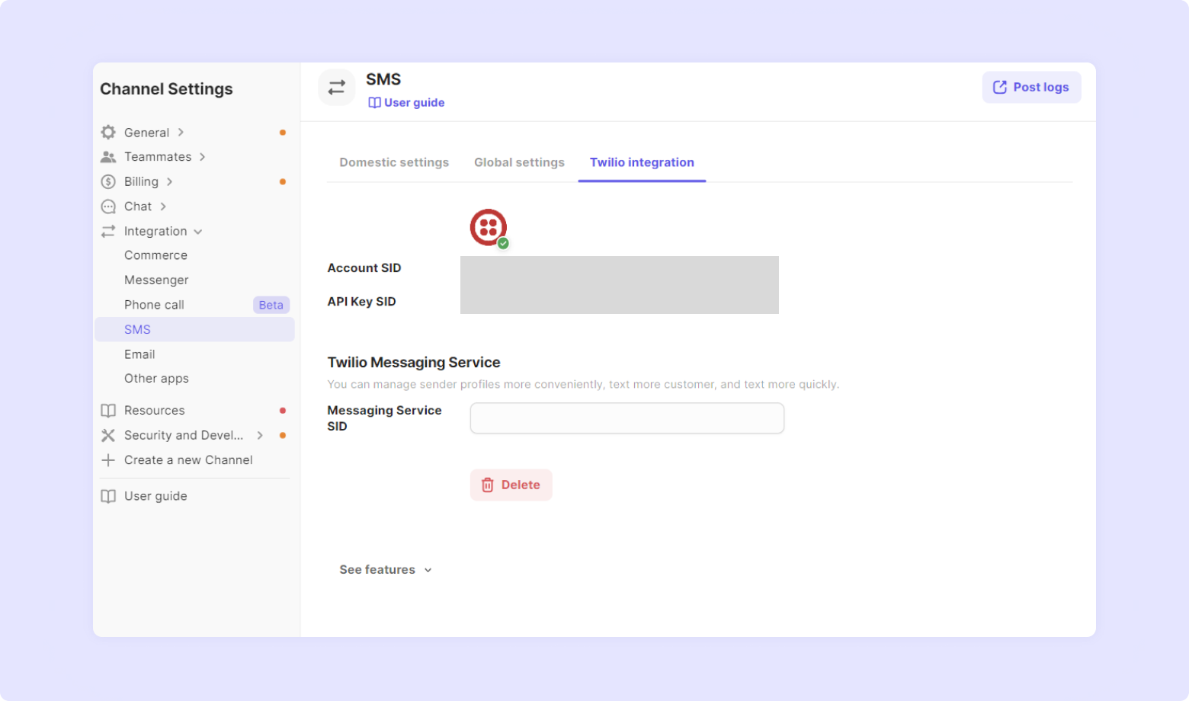Viewport: 1189px width, 701px height.
Task: Click the trash icon on Delete
Action: coord(488,485)
